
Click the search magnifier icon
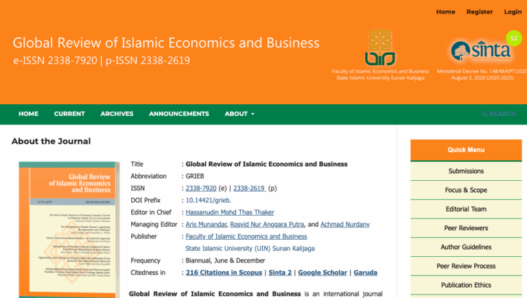[485, 114]
